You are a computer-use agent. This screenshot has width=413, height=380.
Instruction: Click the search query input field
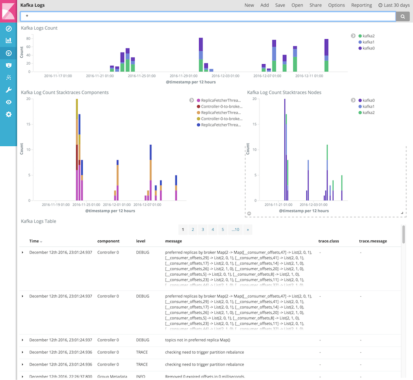click(206, 16)
